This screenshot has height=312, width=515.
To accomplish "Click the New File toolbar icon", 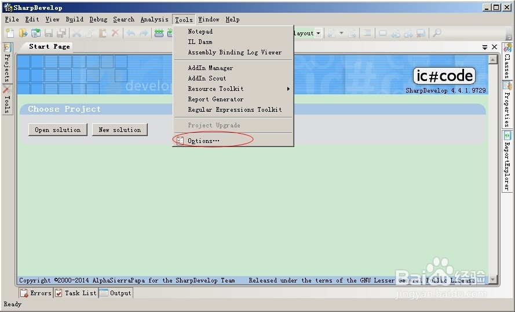I will (10, 33).
